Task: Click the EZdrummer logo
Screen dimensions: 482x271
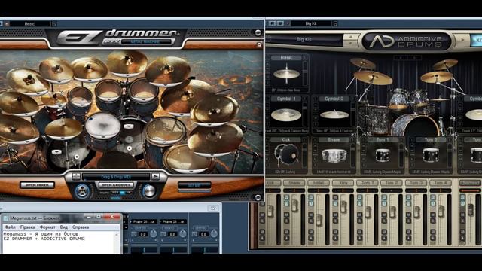Action: point(118,37)
